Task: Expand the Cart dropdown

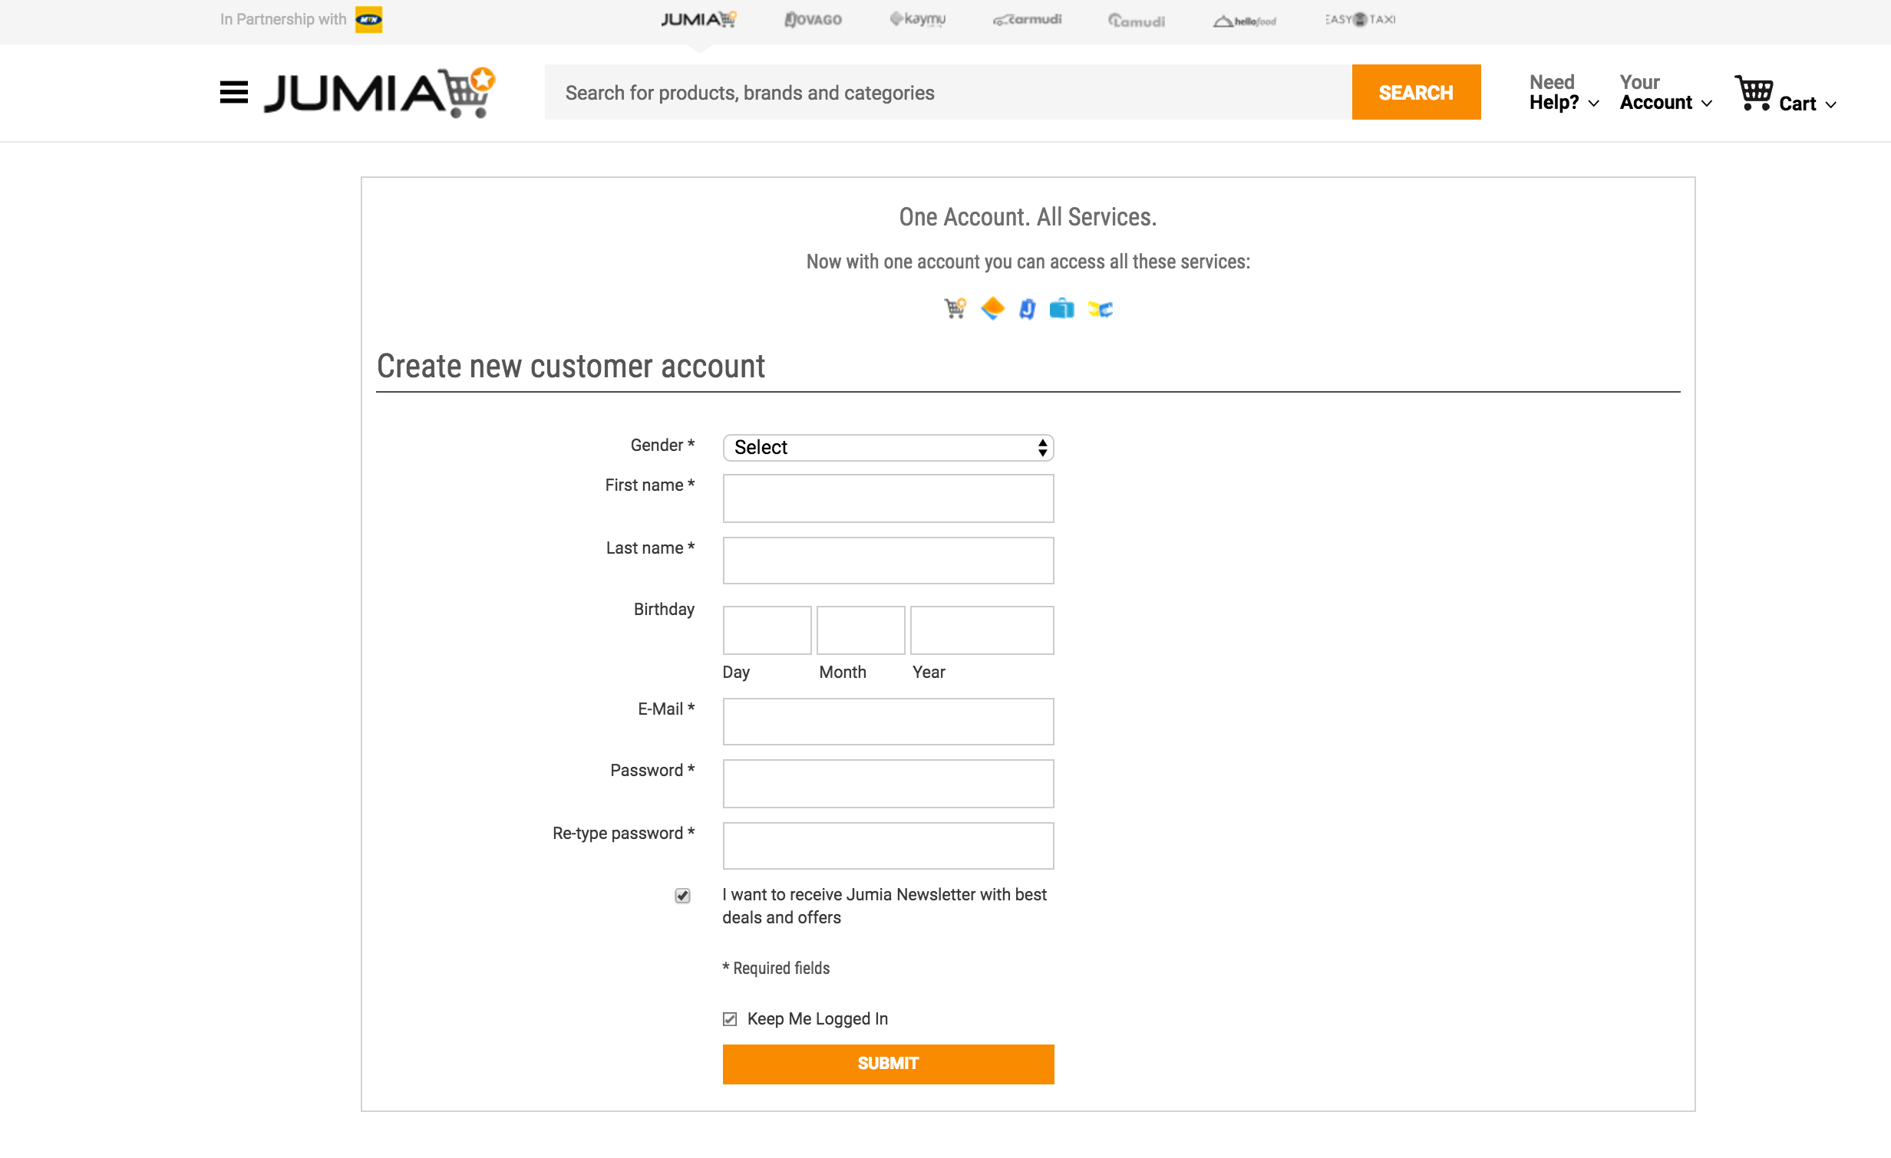Action: tap(1807, 104)
